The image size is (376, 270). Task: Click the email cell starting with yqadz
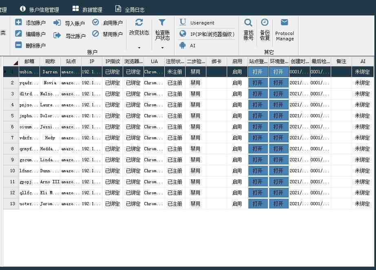29,83
